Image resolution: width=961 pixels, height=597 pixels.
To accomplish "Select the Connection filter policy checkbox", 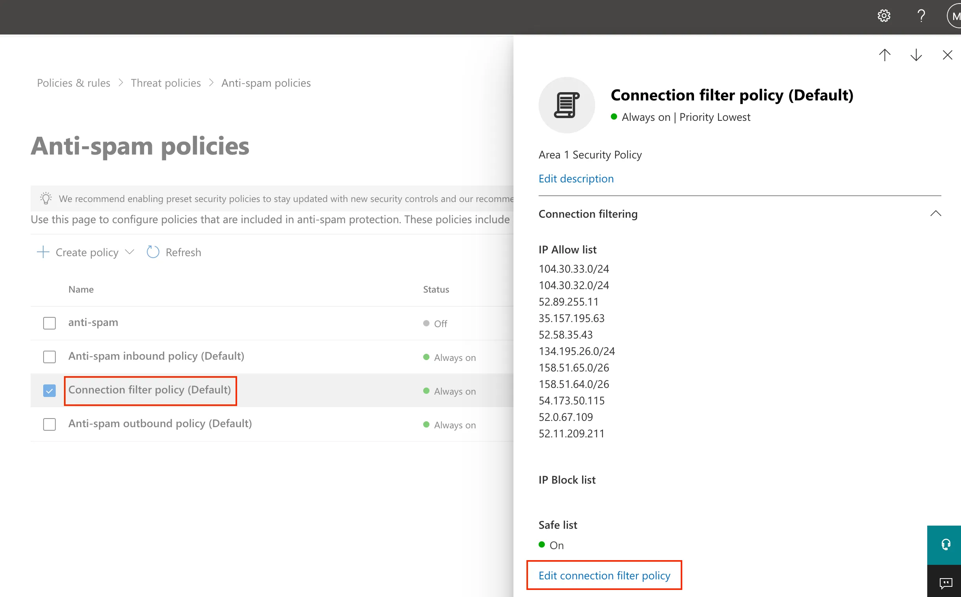I will [x=49, y=390].
